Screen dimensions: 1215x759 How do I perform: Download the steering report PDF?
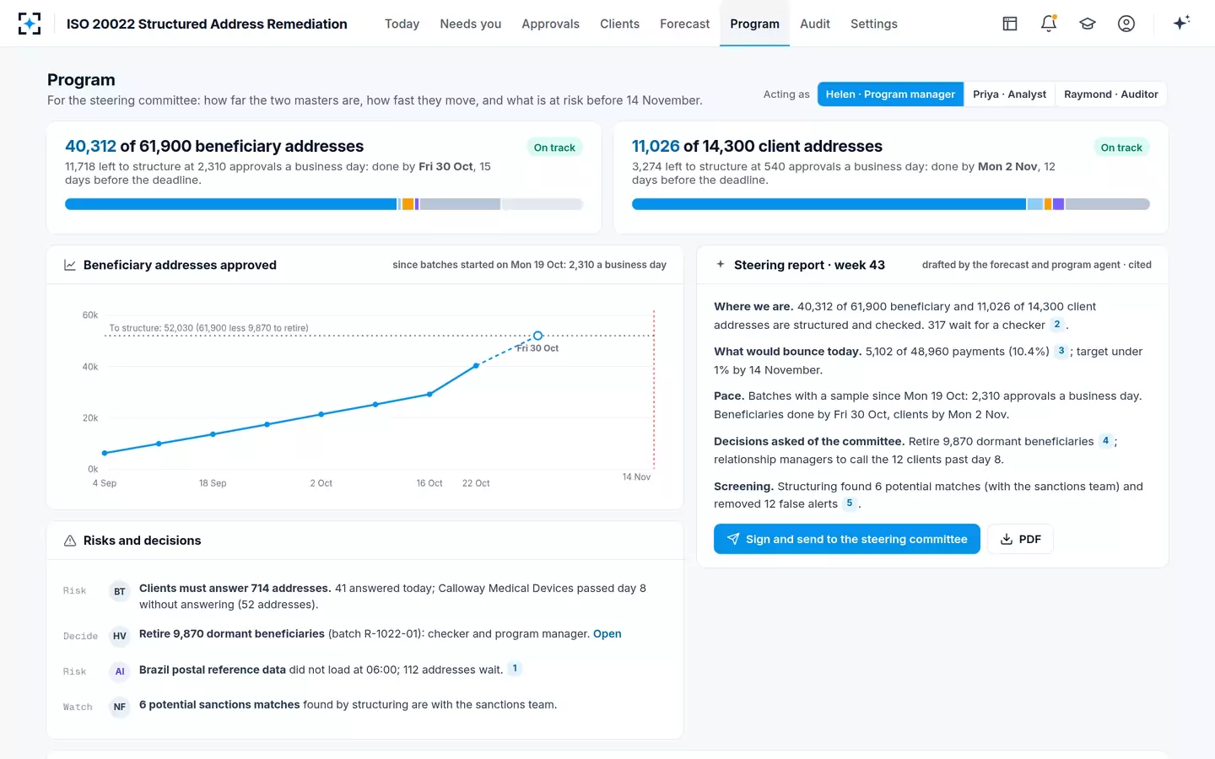[x=1020, y=539]
